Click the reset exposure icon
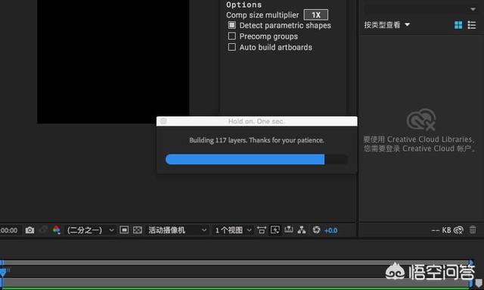 pos(316,229)
